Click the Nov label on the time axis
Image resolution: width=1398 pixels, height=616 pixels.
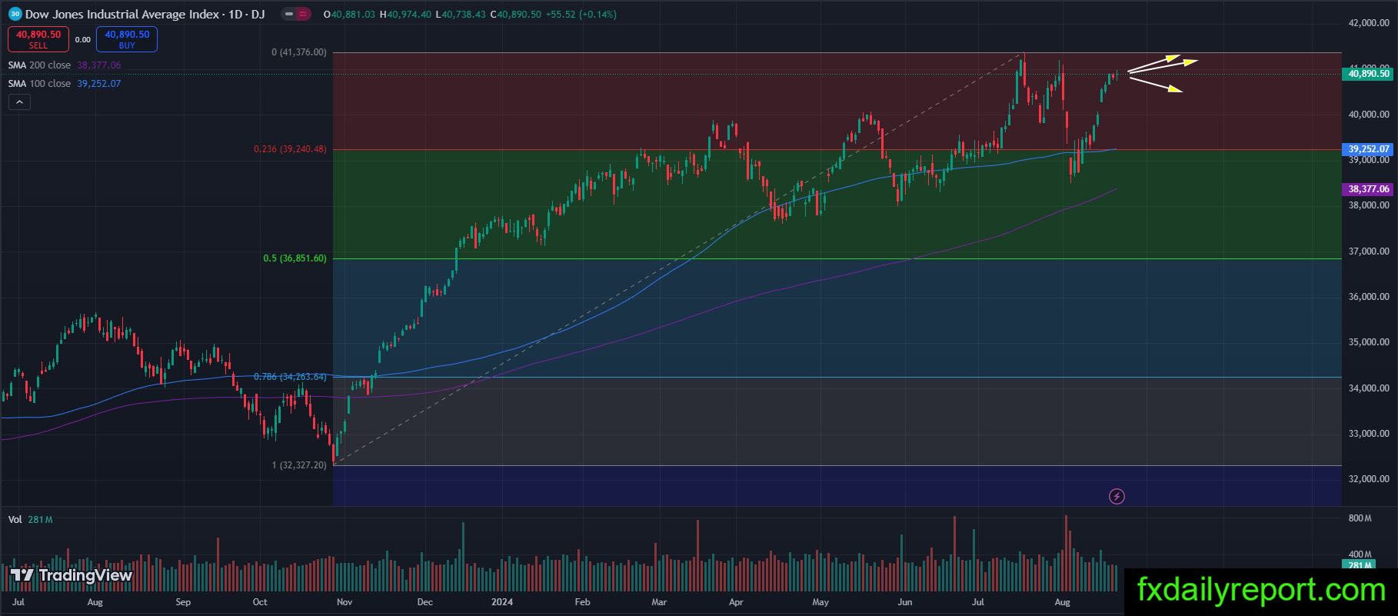click(x=345, y=602)
